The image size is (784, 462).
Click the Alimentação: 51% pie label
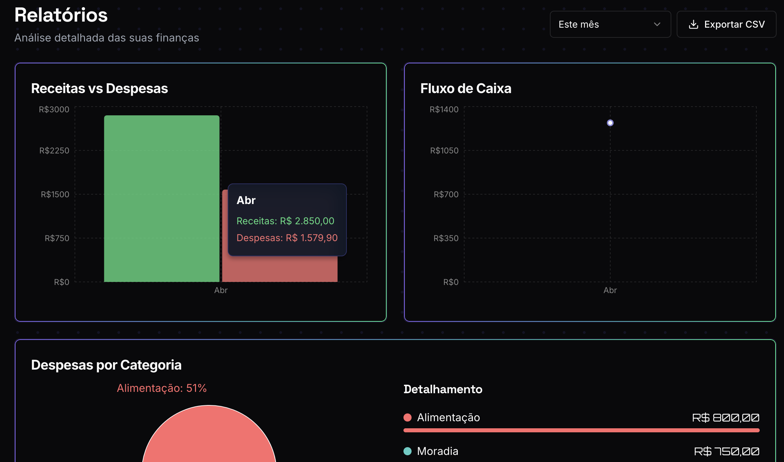tap(162, 388)
